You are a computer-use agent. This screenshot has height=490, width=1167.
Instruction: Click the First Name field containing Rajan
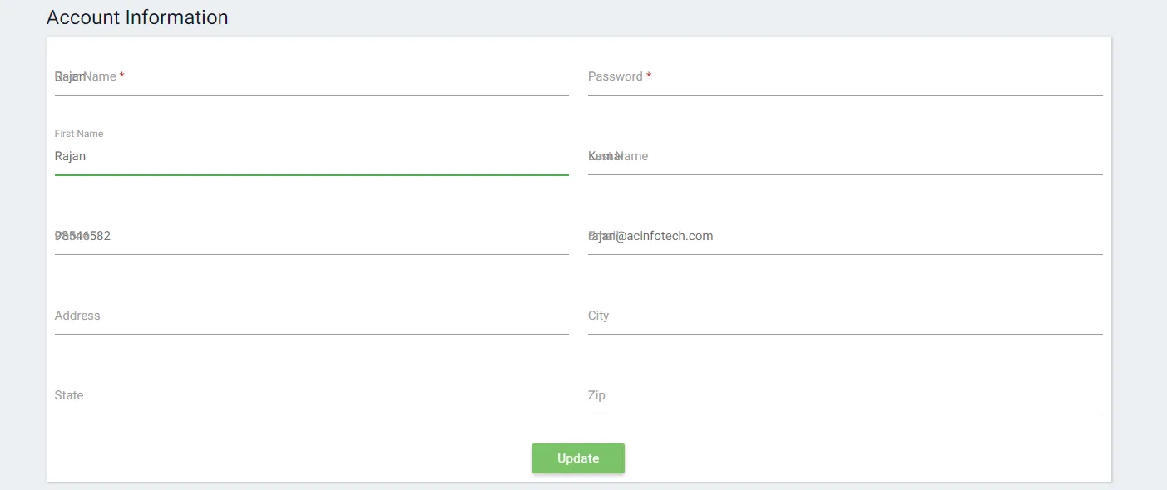(311, 156)
